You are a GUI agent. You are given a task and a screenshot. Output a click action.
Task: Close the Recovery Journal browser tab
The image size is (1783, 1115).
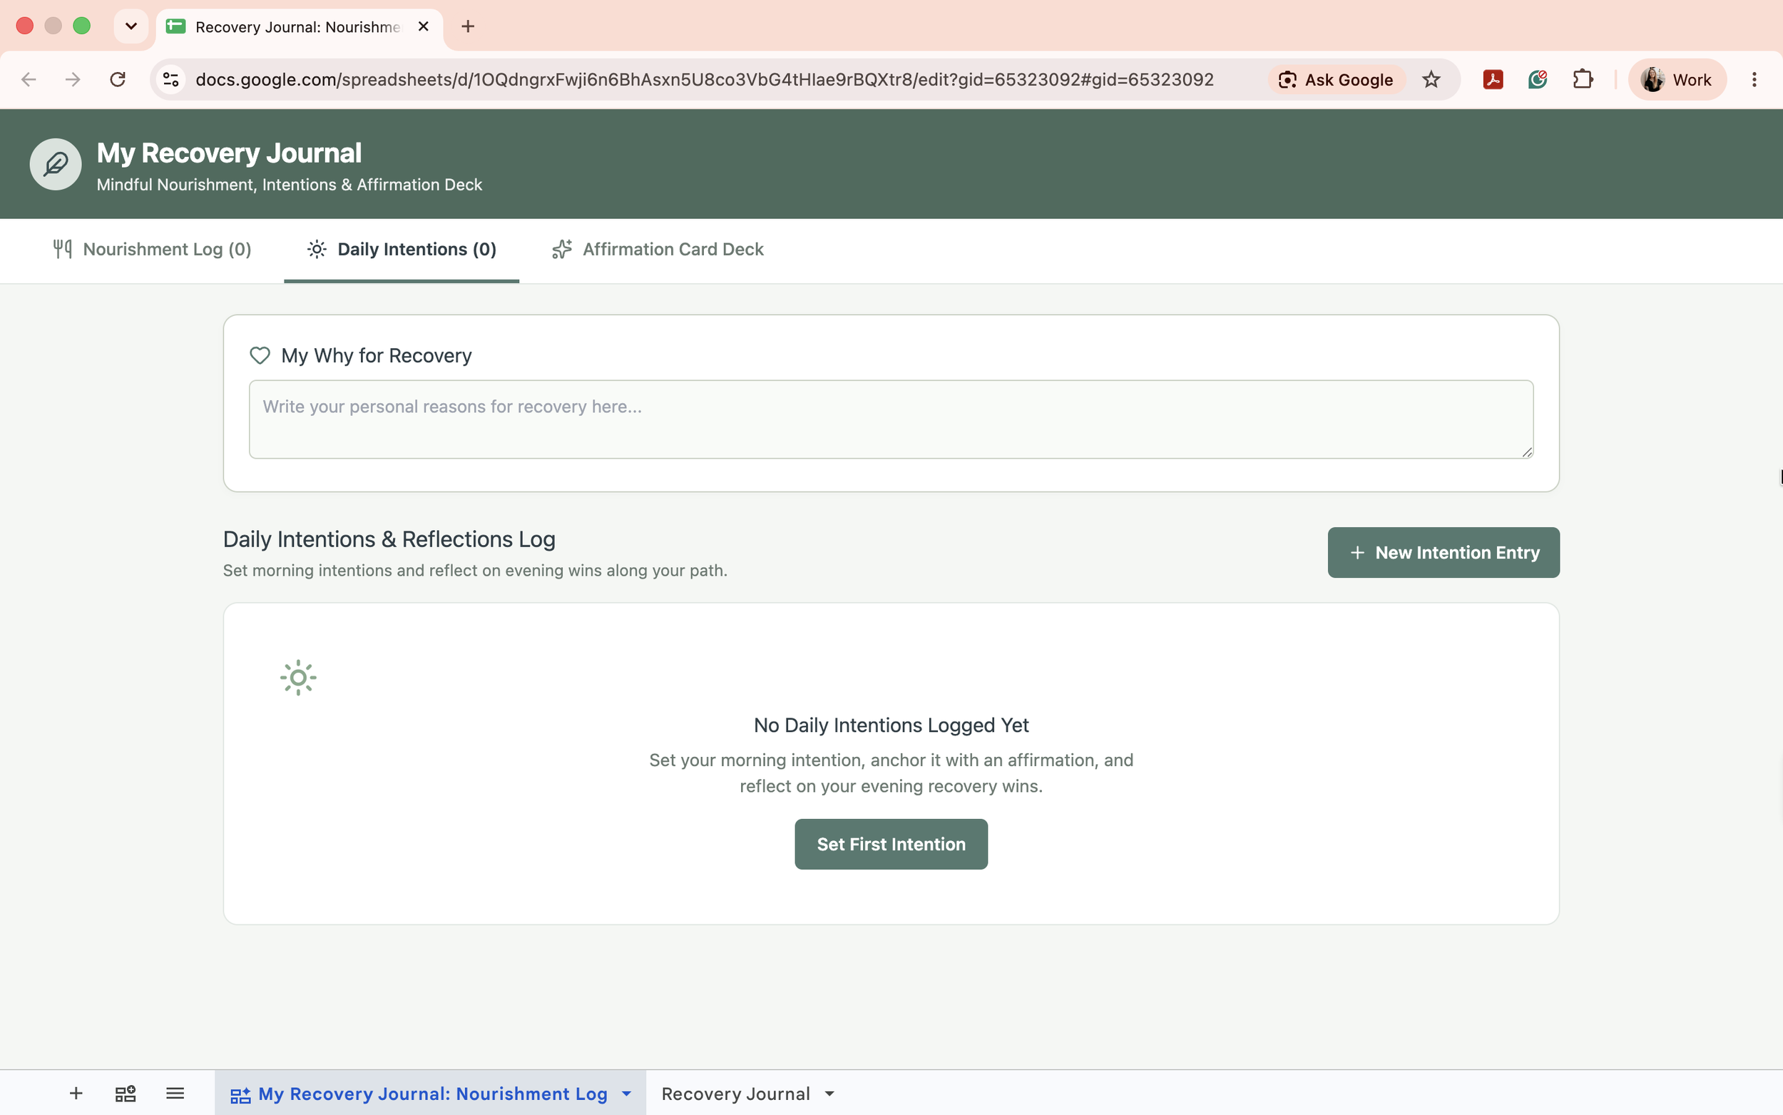tap(423, 26)
